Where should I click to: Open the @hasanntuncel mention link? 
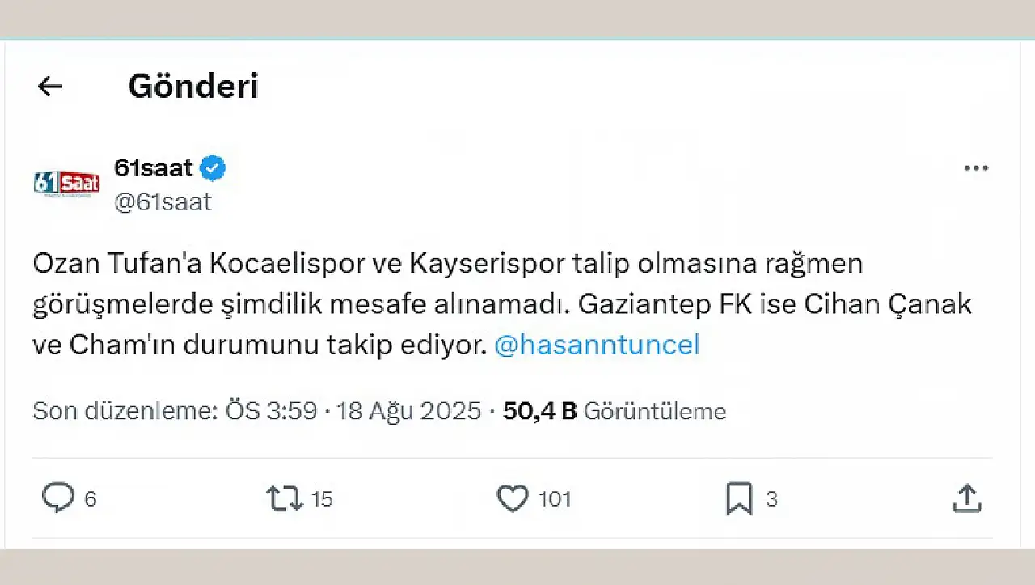tap(597, 345)
